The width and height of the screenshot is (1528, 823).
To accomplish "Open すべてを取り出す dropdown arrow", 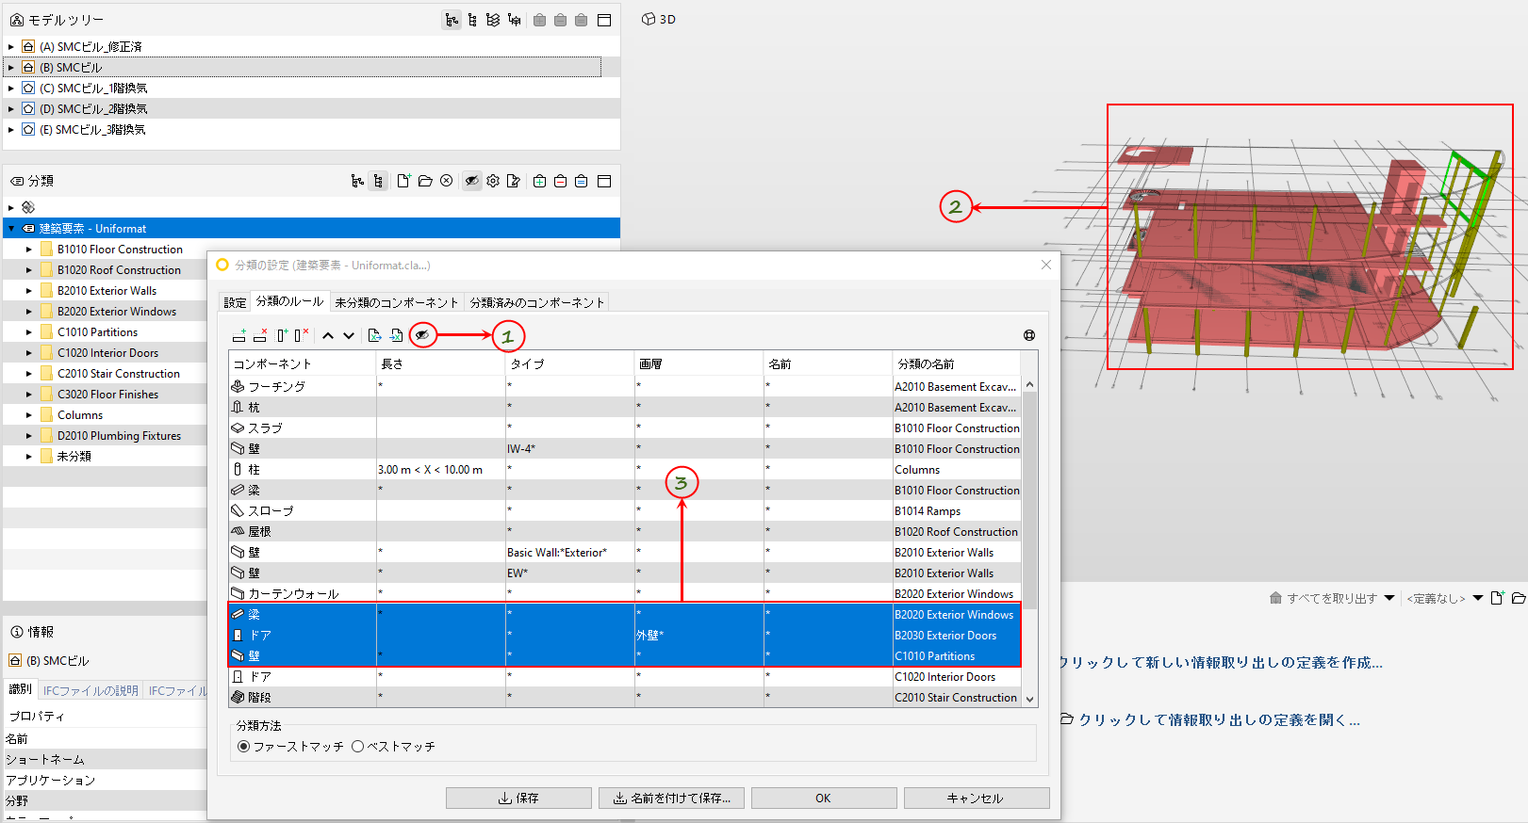I will point(1389,598).
